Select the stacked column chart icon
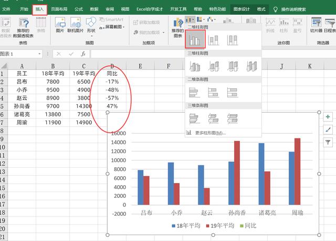The height and width of the screenshot is (241, 336). (x=214, y=40)
